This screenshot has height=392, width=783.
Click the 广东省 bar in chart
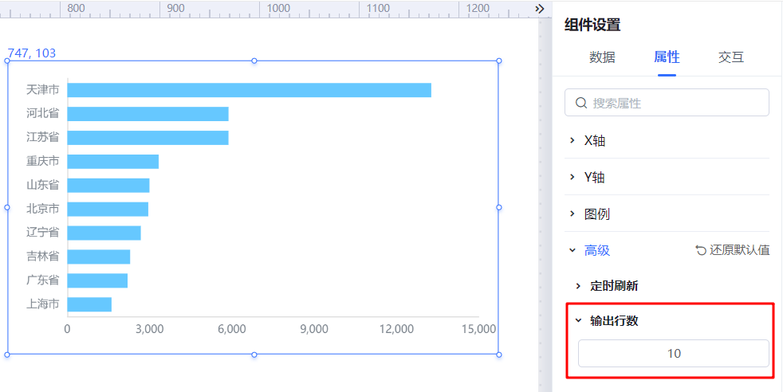click(97, 280)
